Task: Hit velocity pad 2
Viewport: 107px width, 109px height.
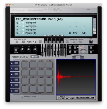Action: tap(33, 89)
